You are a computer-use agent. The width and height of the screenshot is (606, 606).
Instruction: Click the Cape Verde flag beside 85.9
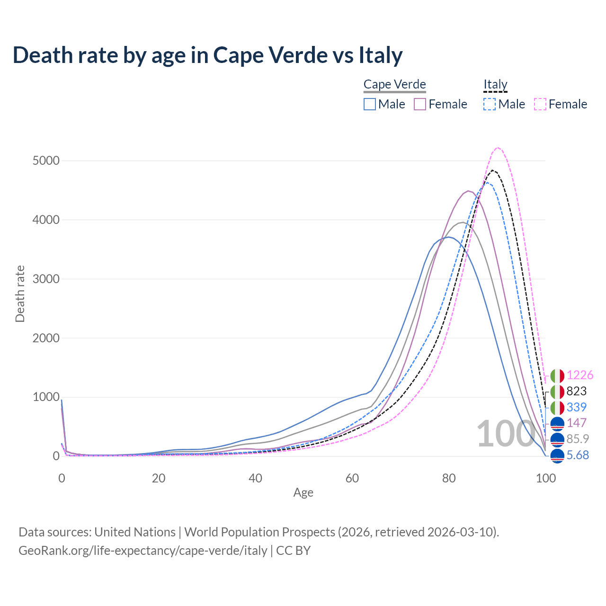[557, 439]
